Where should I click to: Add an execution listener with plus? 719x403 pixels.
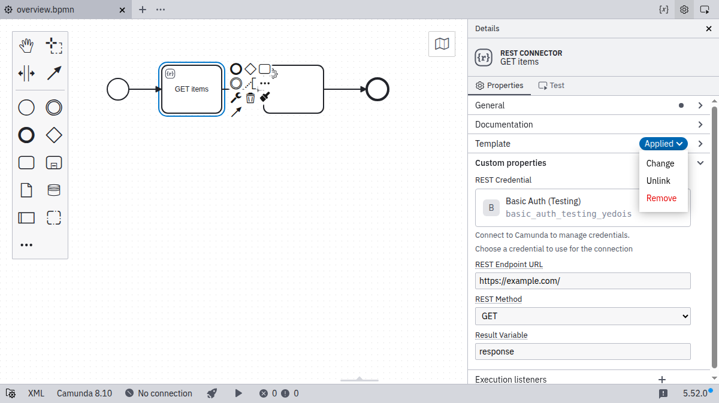click(x=662, y=380)
